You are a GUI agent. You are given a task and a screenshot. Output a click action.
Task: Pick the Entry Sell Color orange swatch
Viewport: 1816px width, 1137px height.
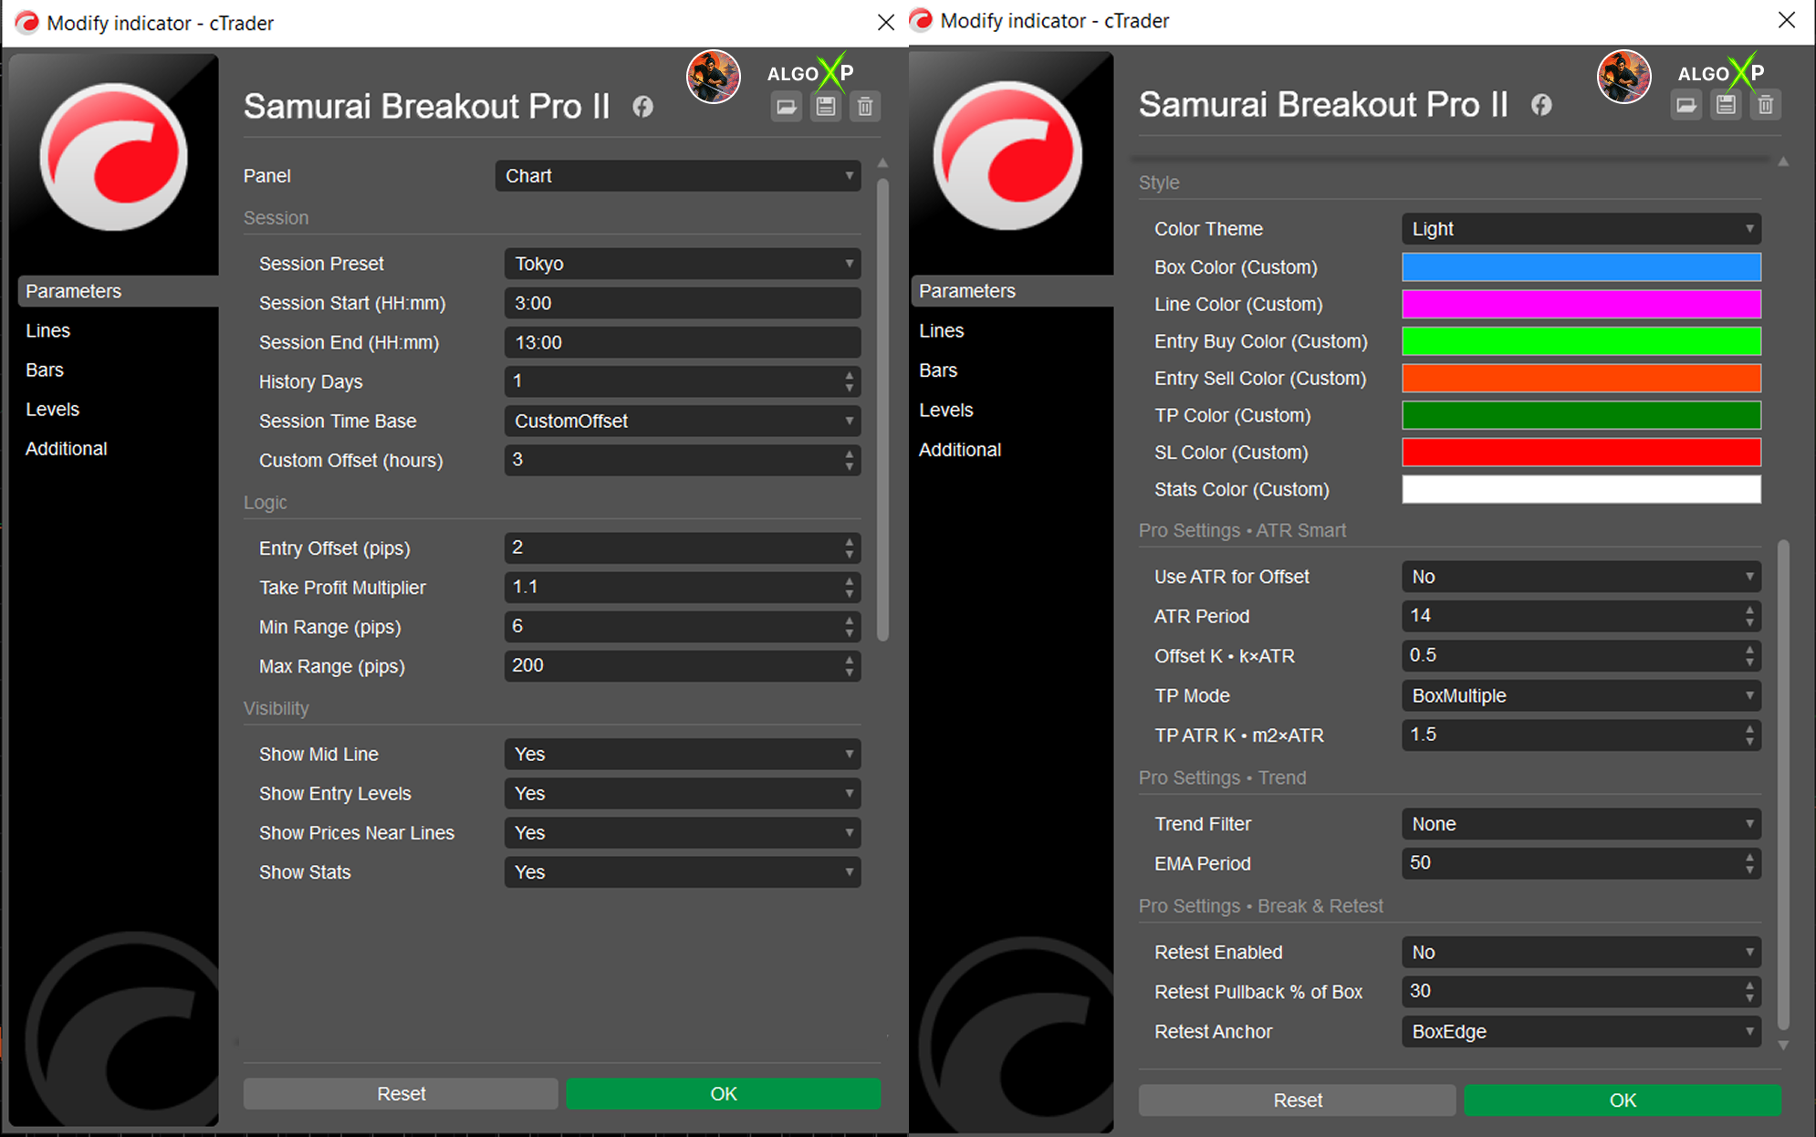point(1581,378)
